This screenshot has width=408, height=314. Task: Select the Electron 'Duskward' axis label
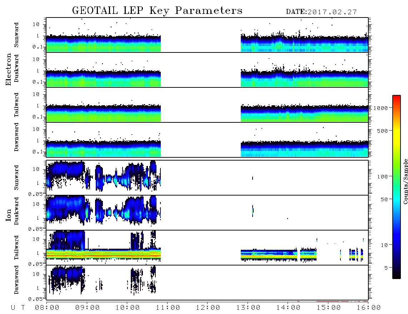(16, 68)
